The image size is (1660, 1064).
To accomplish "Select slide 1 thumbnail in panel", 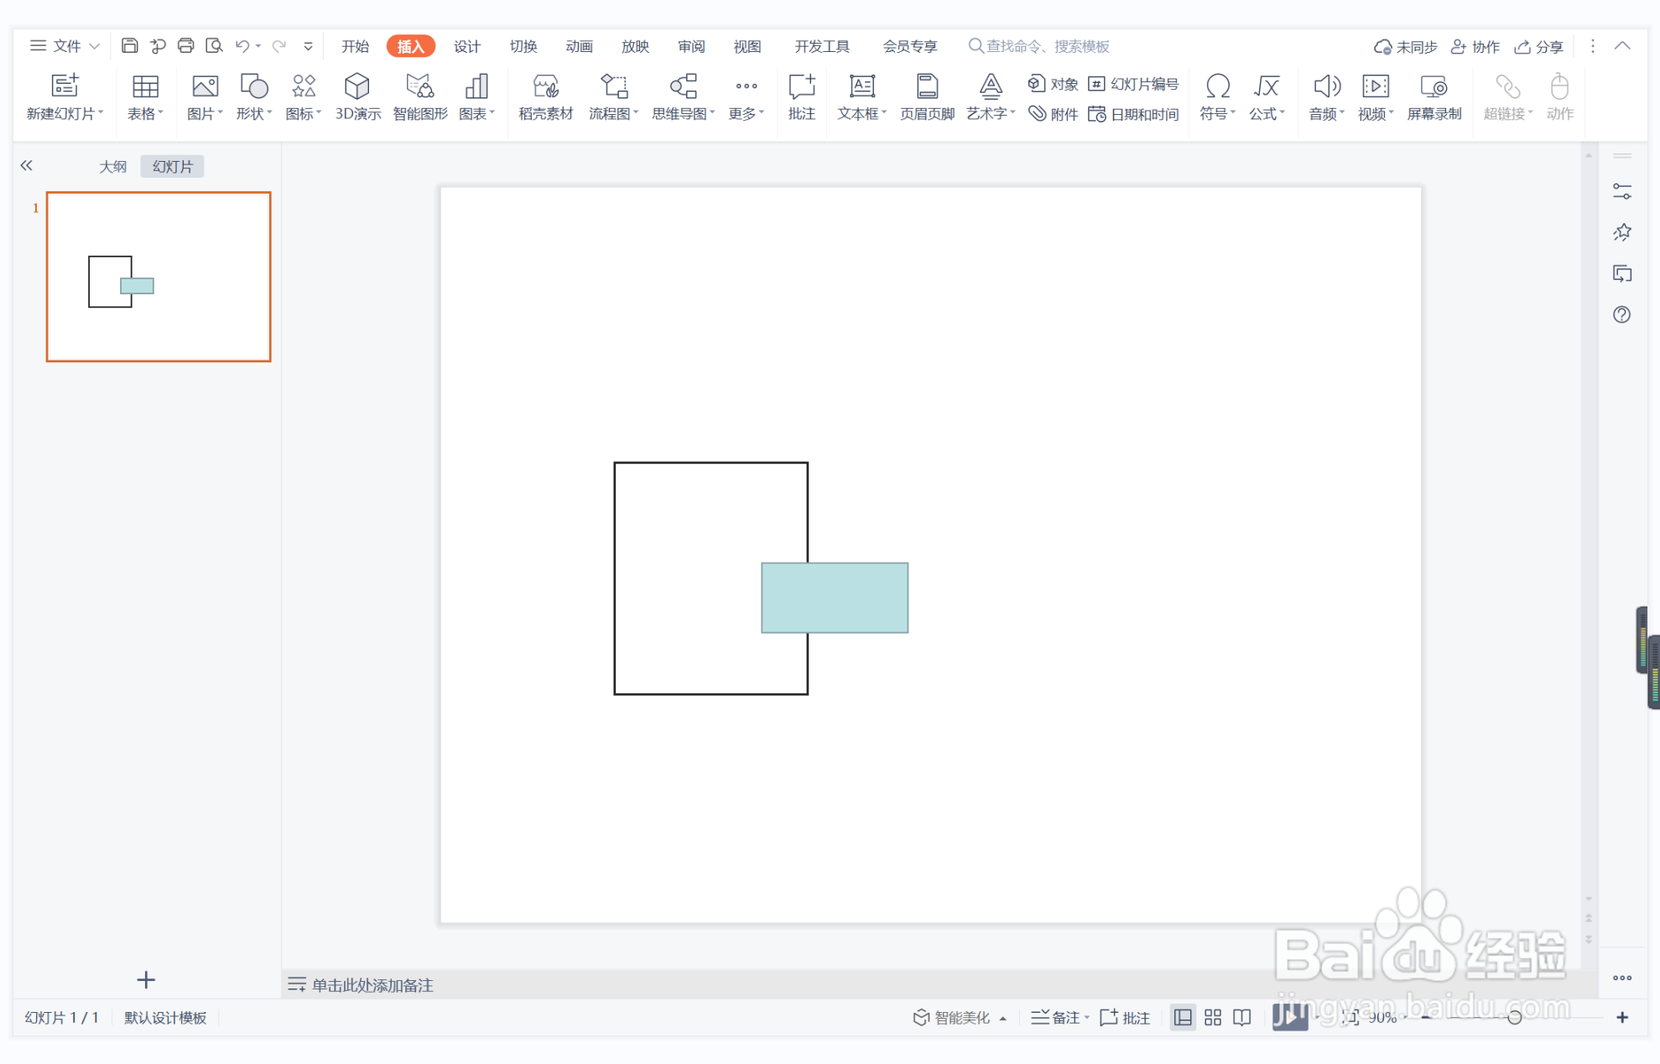I will point(159,277).
